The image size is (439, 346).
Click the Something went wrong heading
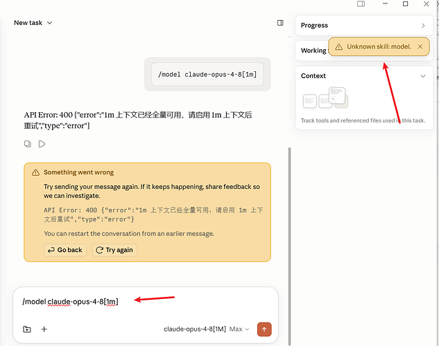78,172
